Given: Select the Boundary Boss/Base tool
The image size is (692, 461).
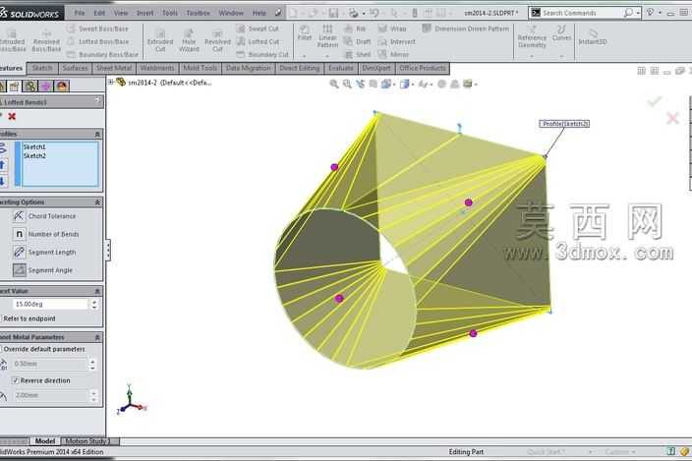Looking at the screenshot, I should coord(102,55).
